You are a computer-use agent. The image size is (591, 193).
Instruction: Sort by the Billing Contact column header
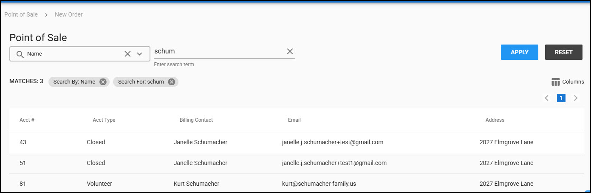coord(196,120)
